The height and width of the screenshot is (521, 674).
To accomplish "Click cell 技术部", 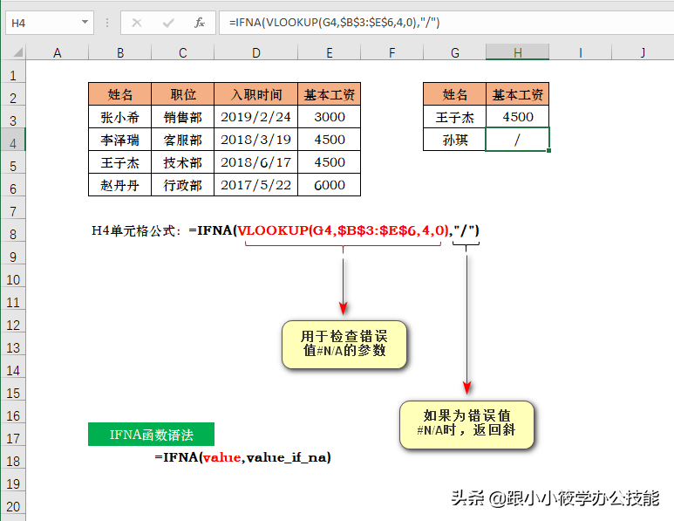I will click(x=183, y=162).
